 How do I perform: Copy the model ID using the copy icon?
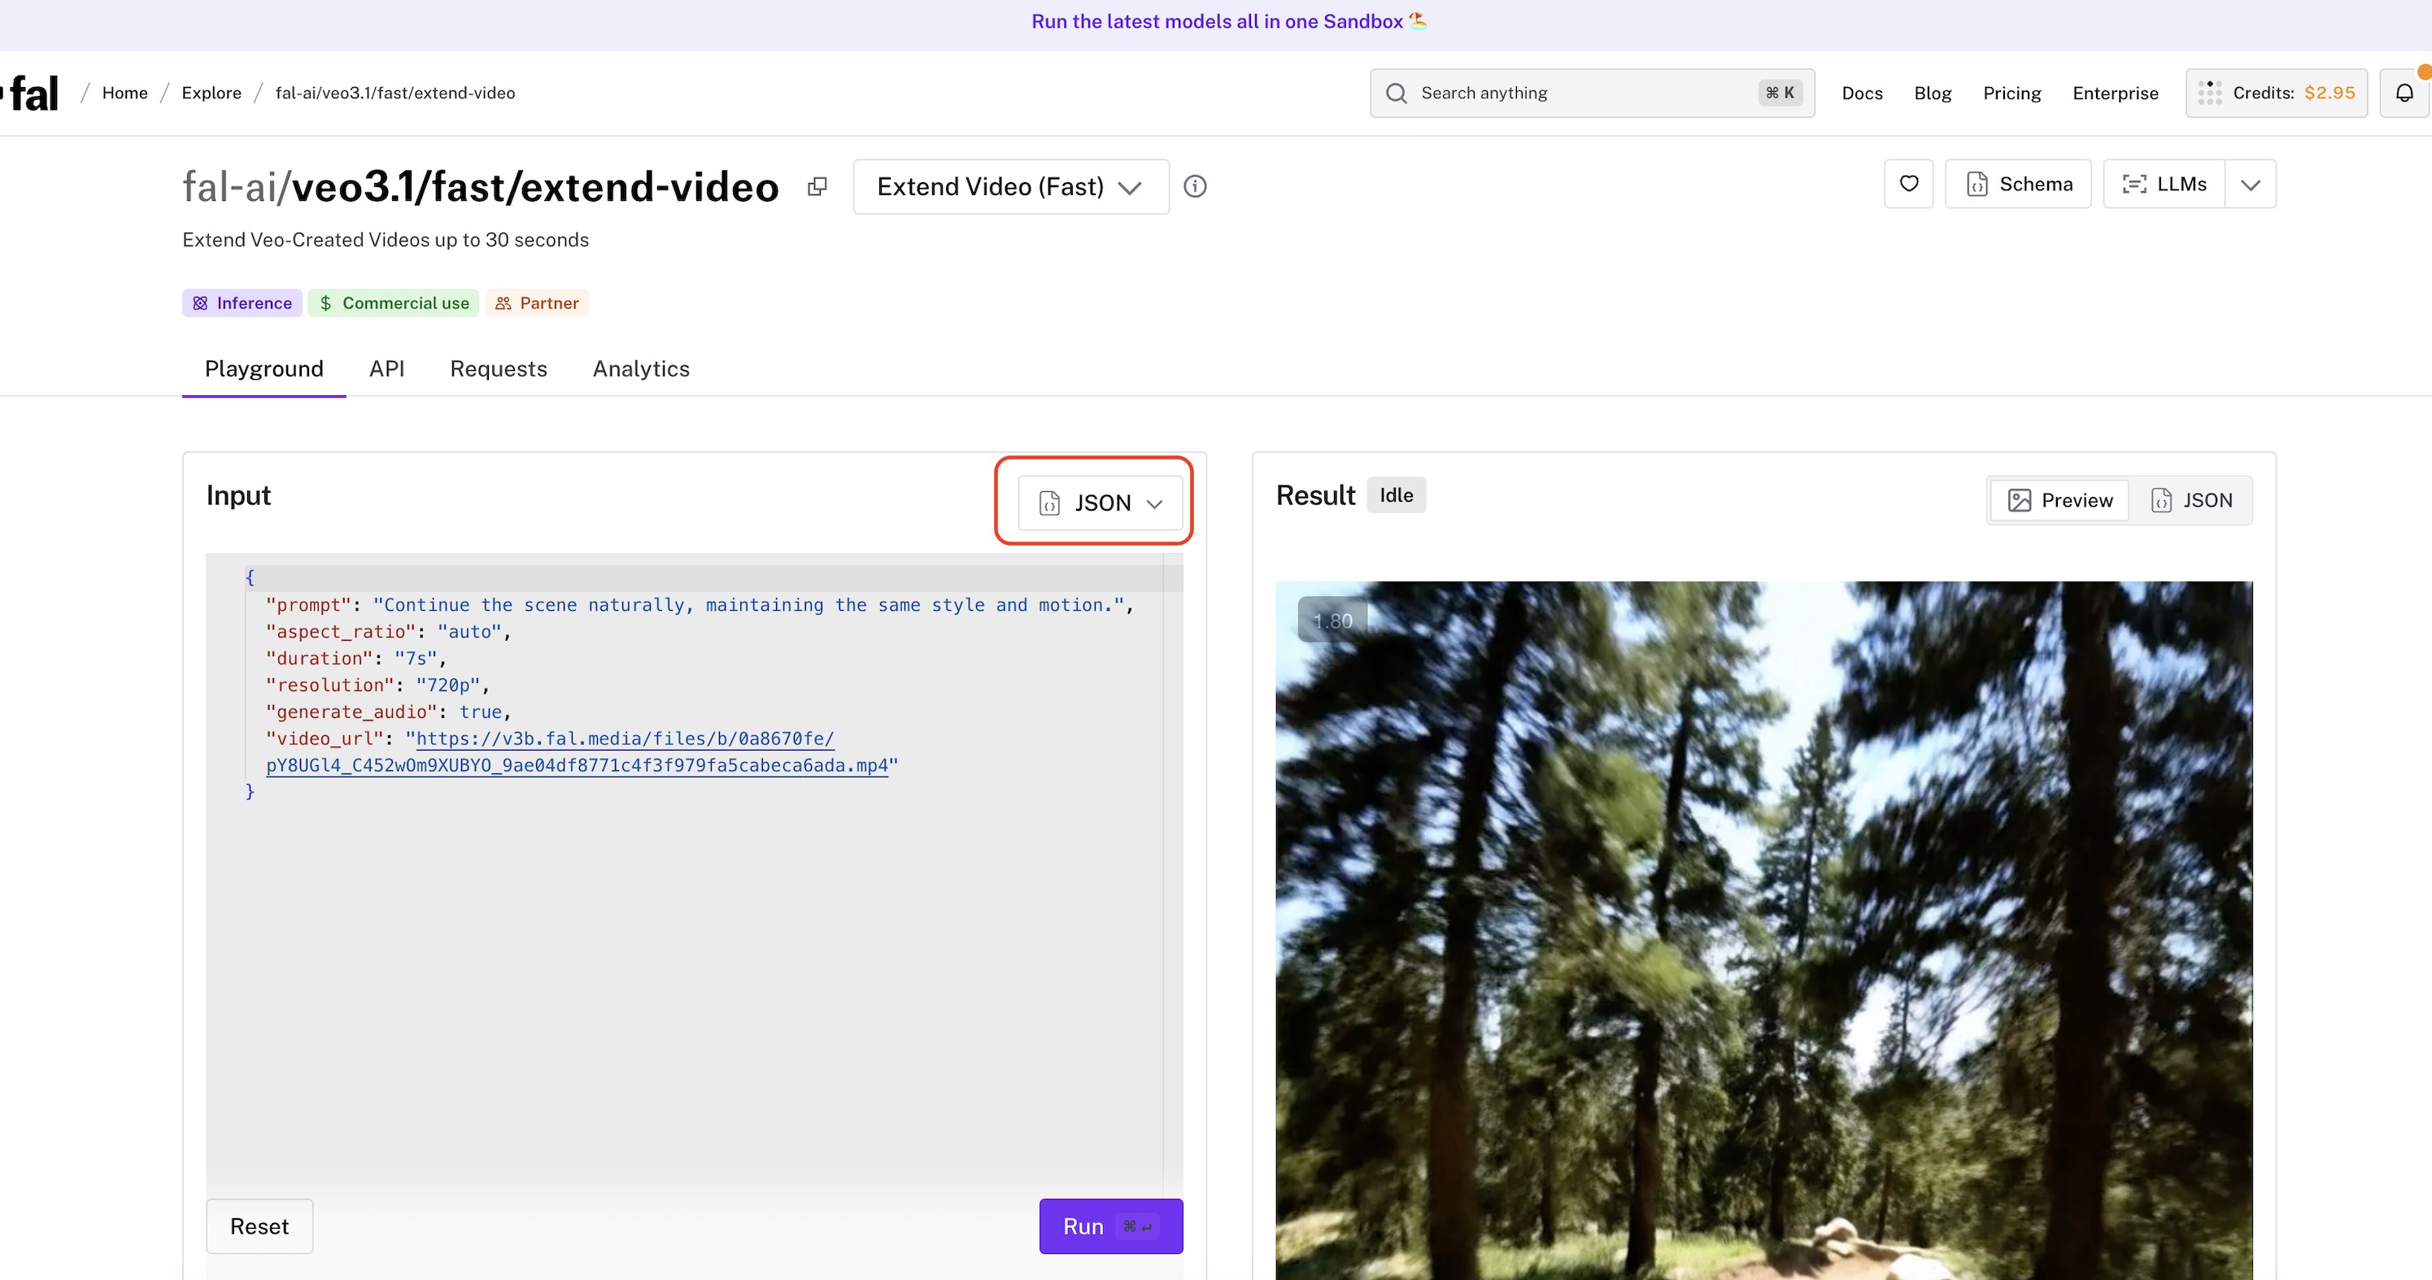pyautogui.click(x=817, y=187)
